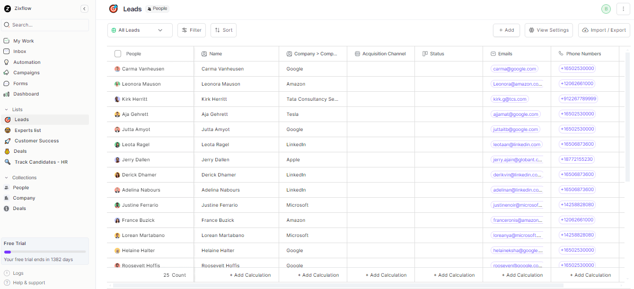The height and width of the screenshot is (289, 634).
Task: Collapse the sidebar with the chevron button
Action: 84,9
